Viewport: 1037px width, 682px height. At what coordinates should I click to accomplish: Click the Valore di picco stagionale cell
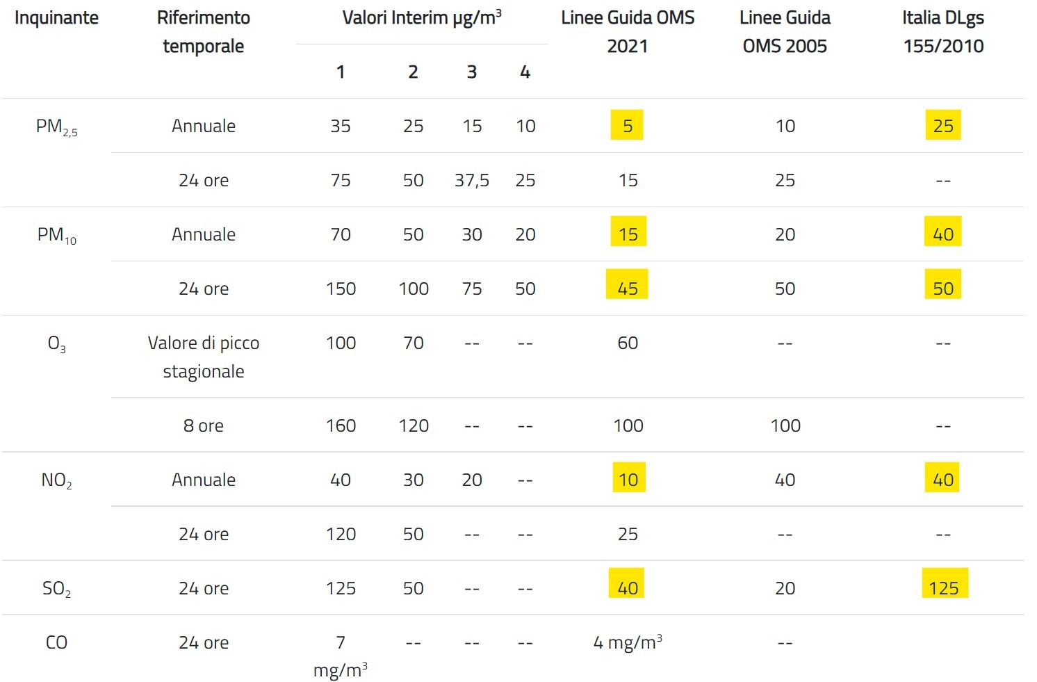point(204,357)
